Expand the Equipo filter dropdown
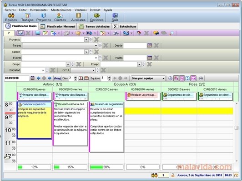The height and width of the screenshot is (181, 242). (x=139, y=64)
